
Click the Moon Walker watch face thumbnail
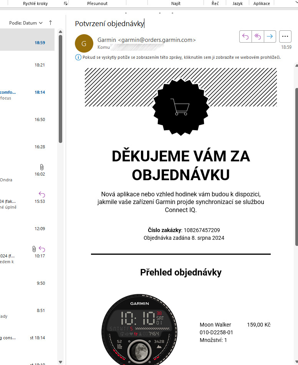click(x=139, y=329)
